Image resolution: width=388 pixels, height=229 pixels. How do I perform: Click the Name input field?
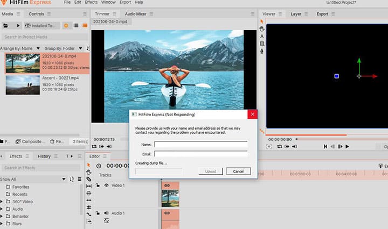pyautogui.click(x=200, y=144)
